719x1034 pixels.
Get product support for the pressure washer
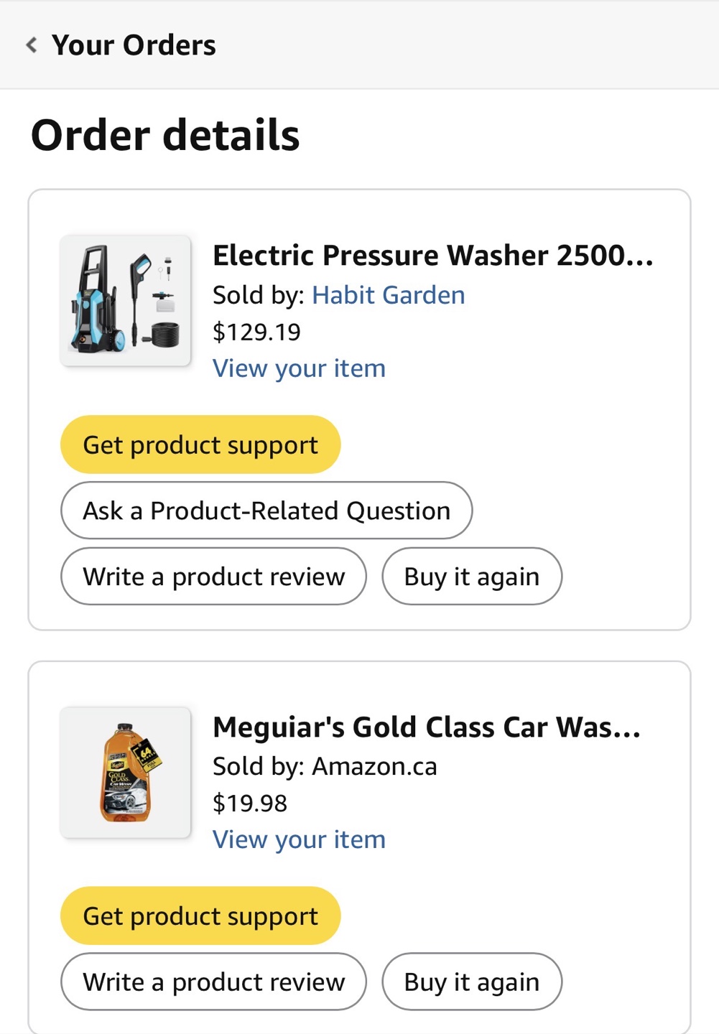click(200, 444)
